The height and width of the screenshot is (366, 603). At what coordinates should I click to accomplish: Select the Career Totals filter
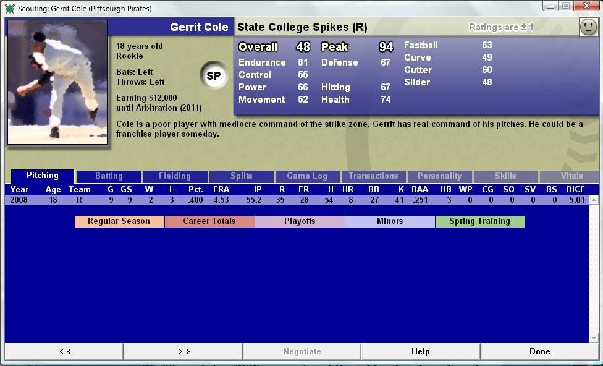click(x=209, y=221)
